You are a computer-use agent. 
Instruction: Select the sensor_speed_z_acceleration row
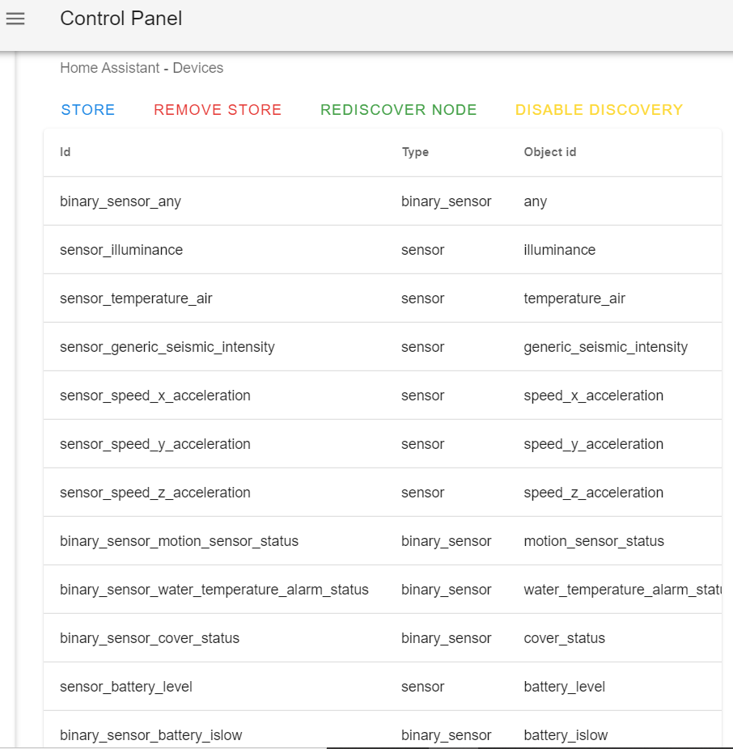tap(155, 493)
